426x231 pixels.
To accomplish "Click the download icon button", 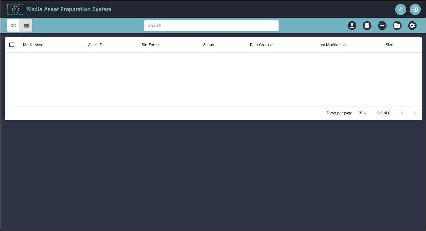I will pyautogui.click(x=352, y=26).
